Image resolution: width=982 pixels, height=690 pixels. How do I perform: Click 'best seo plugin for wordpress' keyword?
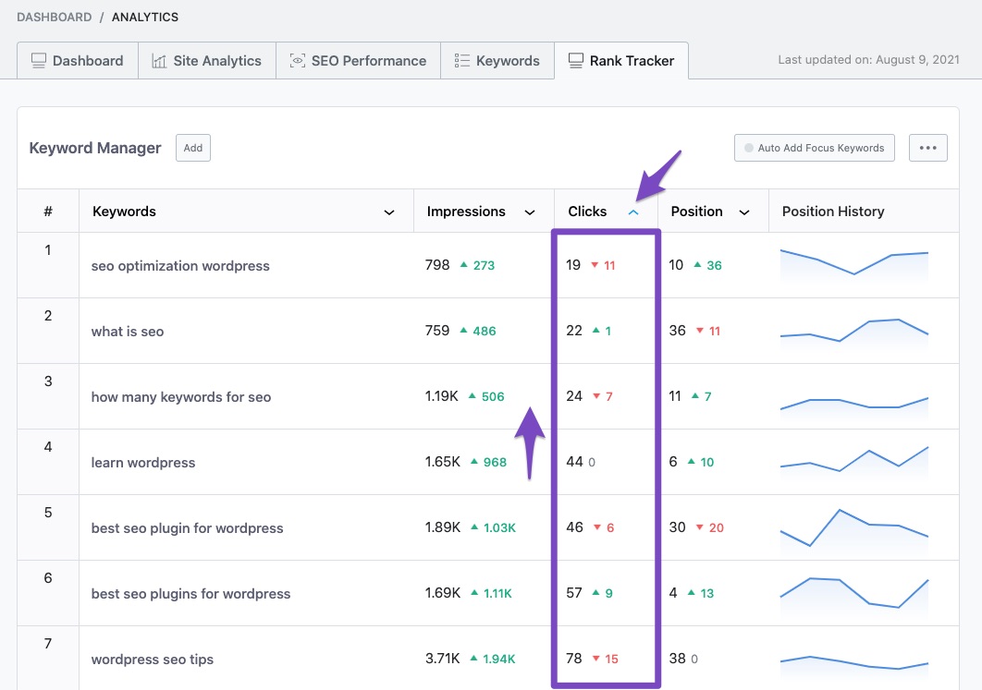click(187, 528)
